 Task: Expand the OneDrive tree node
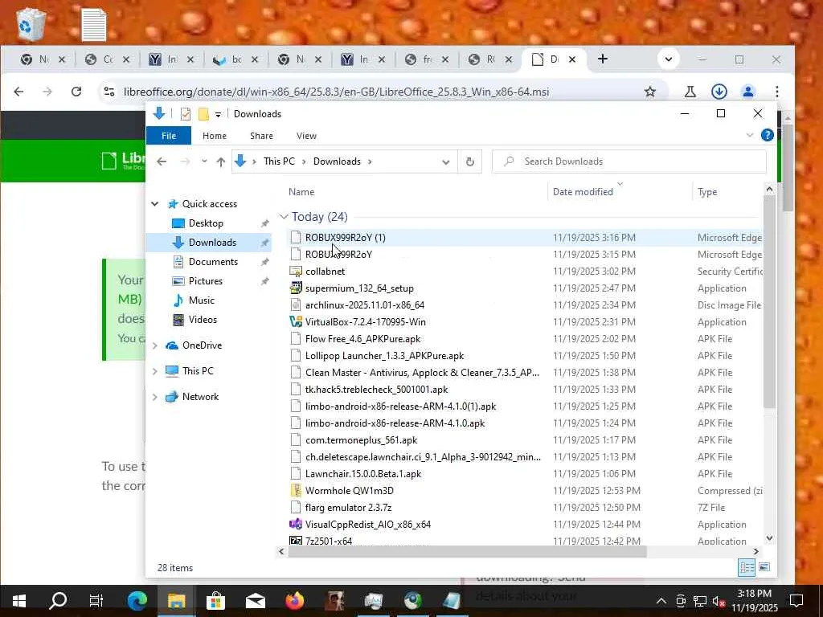(x=155, y=345)
